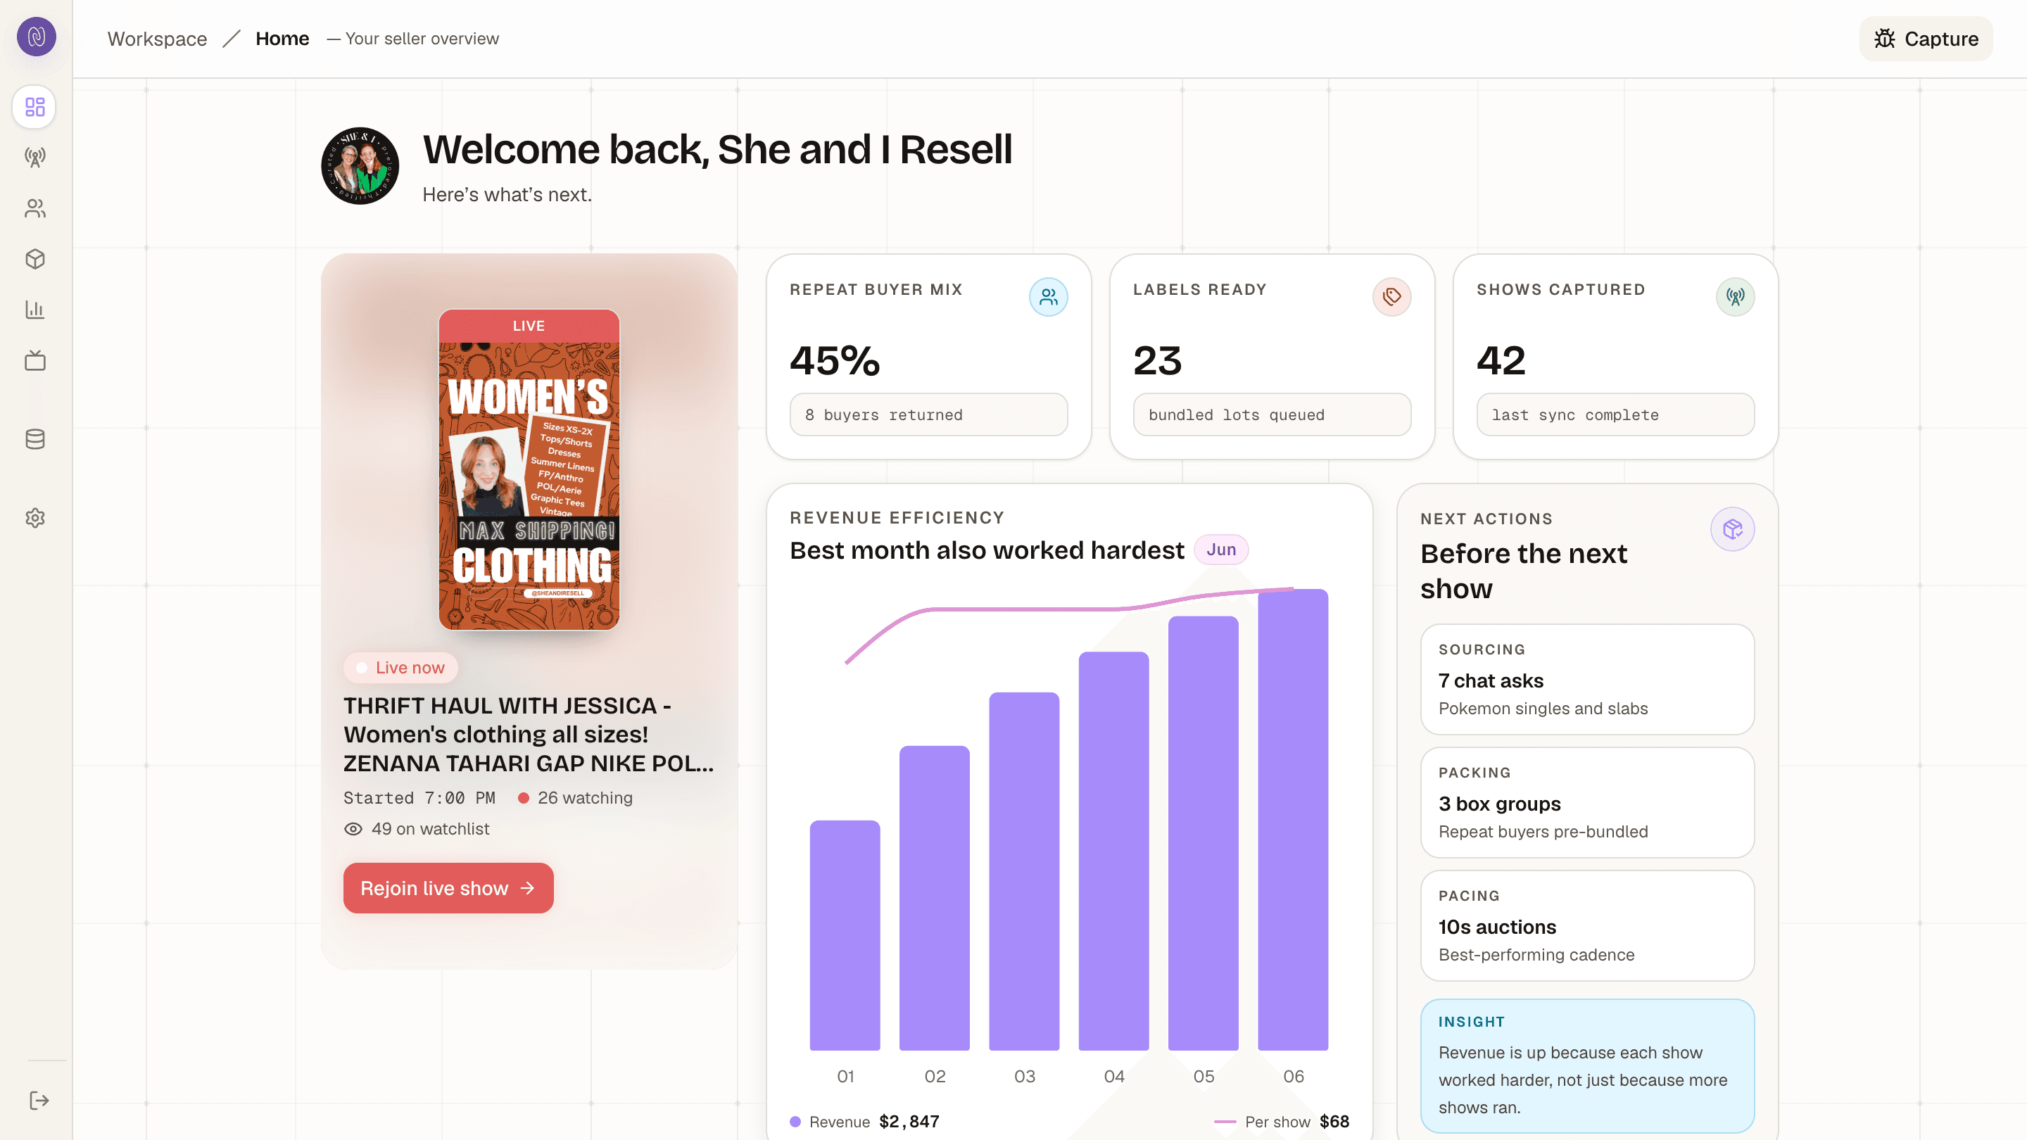Click the Next Actions package icon
The image size is (2027, 1140).
(x=1733, y=528)
